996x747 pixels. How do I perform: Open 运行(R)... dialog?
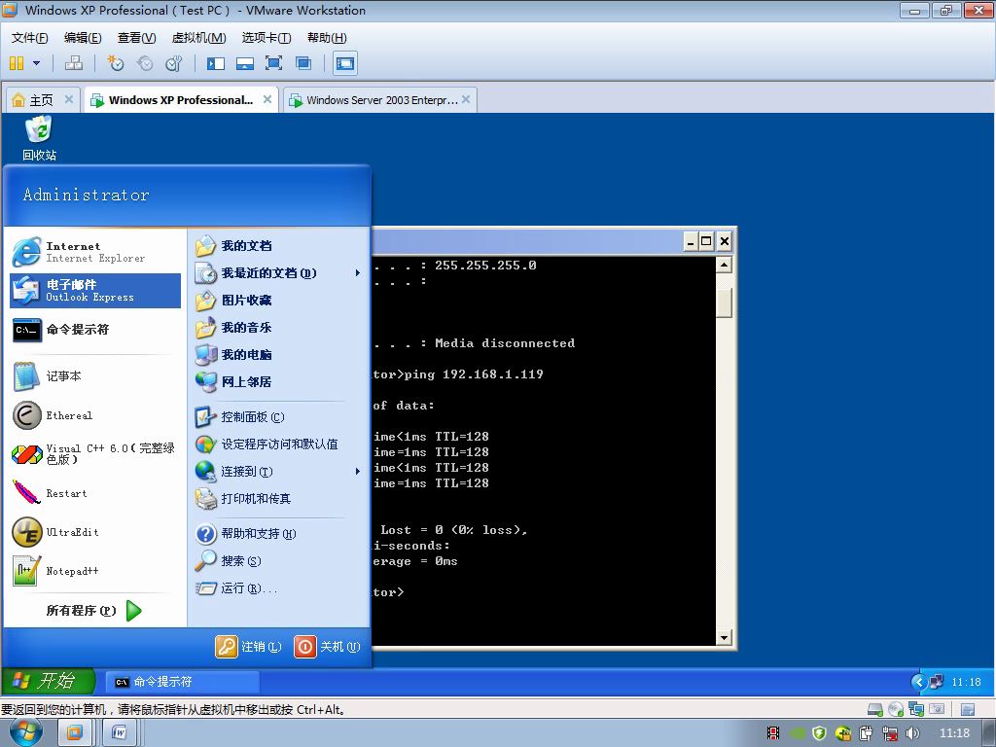point(278,588)
